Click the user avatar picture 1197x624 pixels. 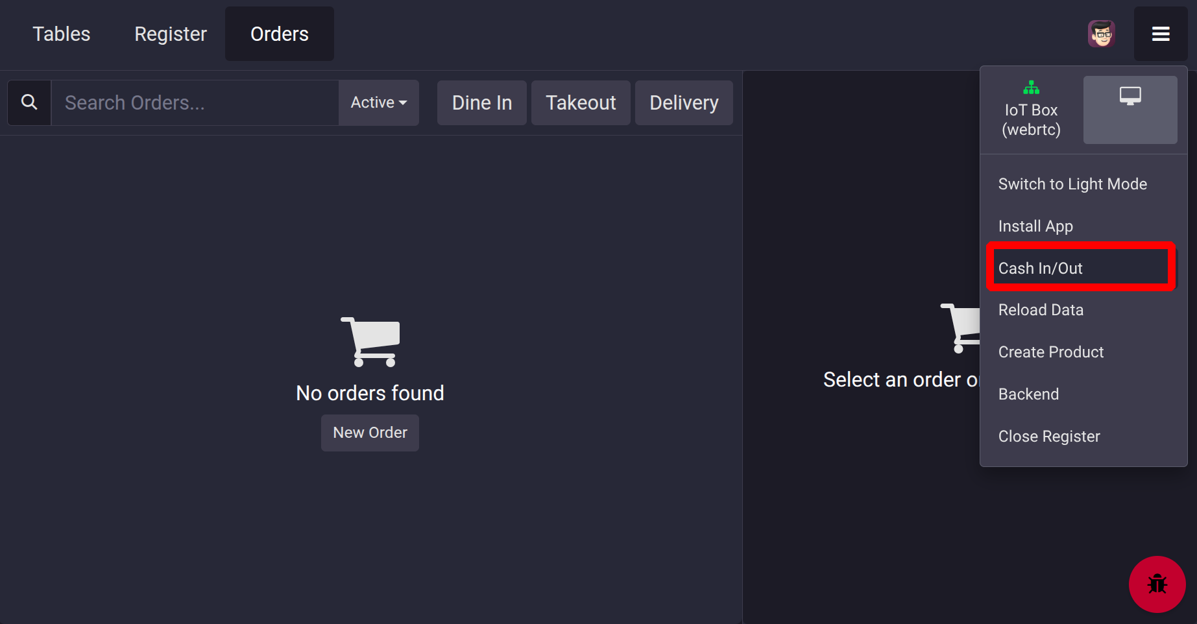[1101, 34]
